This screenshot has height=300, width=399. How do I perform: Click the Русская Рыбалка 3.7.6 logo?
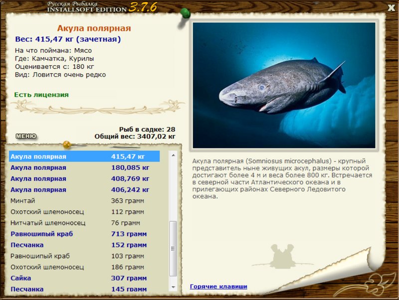(102, 7)
